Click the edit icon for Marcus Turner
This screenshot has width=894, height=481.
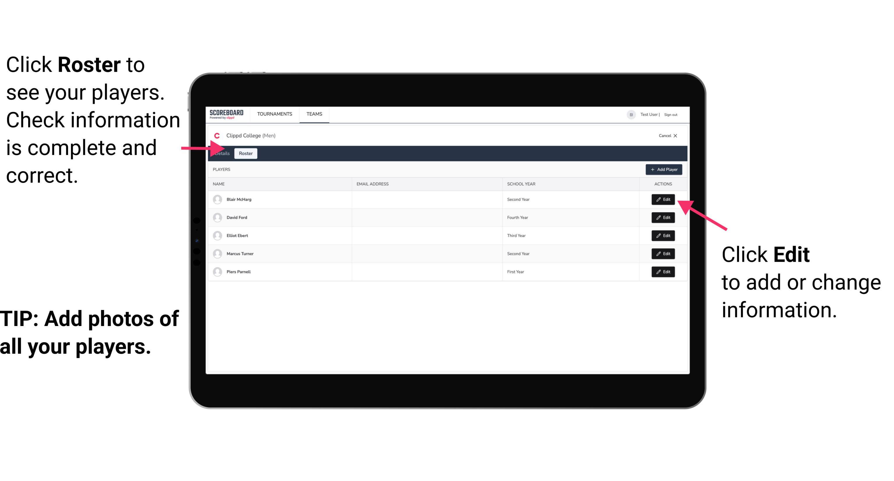click(663, 254)
